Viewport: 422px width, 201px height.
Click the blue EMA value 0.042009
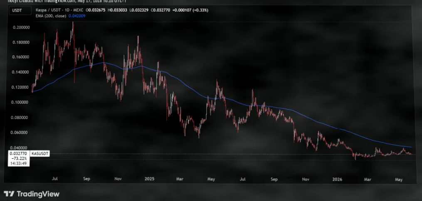[77, 16]
